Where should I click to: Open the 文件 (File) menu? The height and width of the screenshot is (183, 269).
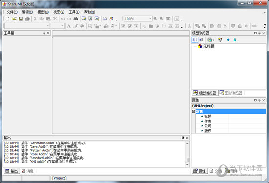[12, 12]
